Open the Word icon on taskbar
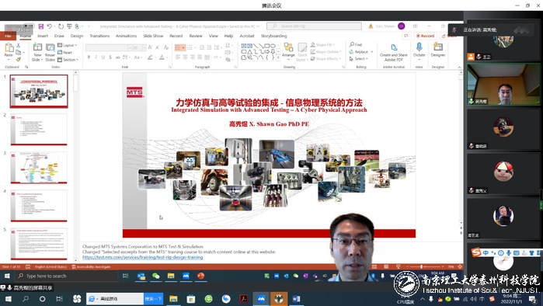Viewport: 543px width, 306px height. point(297,299)
